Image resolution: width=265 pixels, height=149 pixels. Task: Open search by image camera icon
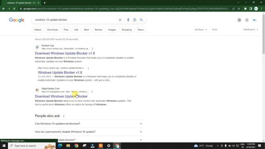(135, 20)
